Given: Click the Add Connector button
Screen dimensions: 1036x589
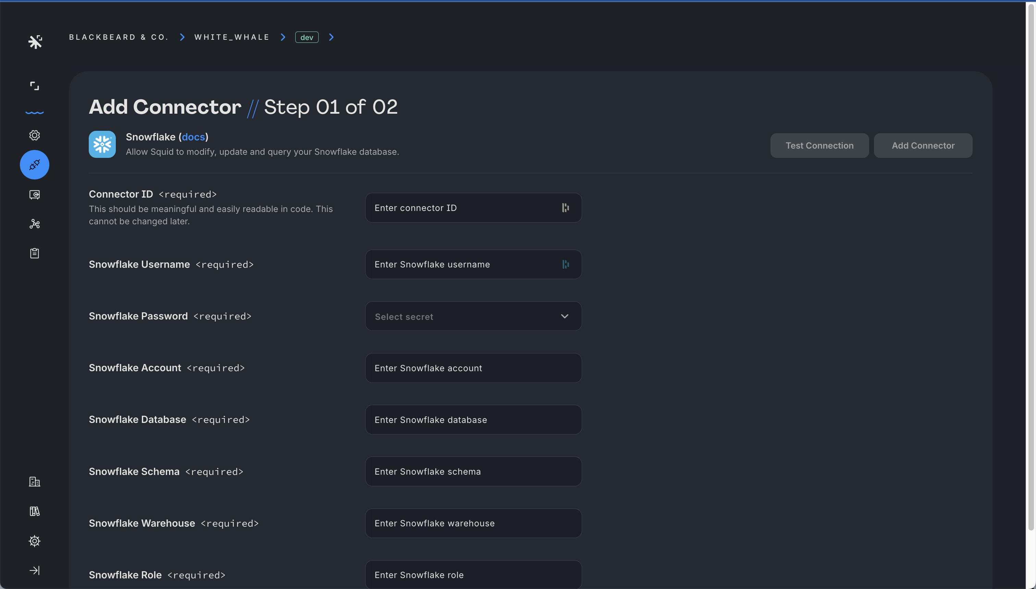Looking at the screenshot, I should click(x=923, y=146).
